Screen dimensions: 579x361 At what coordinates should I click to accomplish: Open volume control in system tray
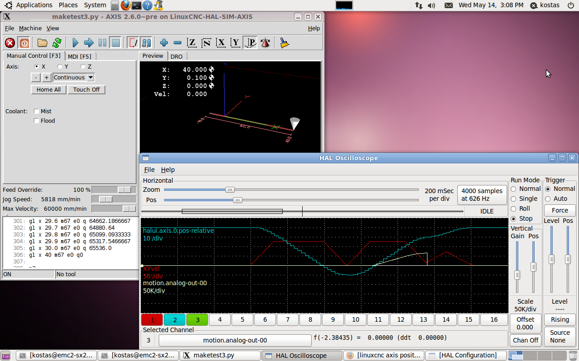coord(432,5)
